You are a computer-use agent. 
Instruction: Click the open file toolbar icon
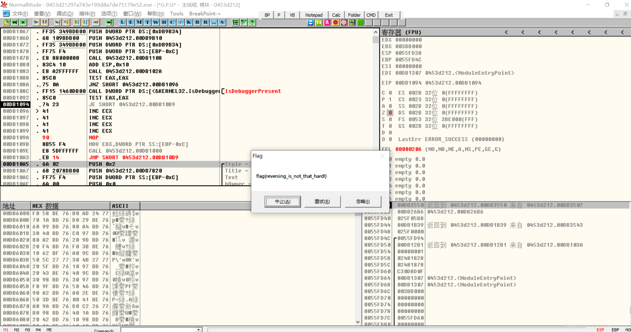click(x=6, y=22)
